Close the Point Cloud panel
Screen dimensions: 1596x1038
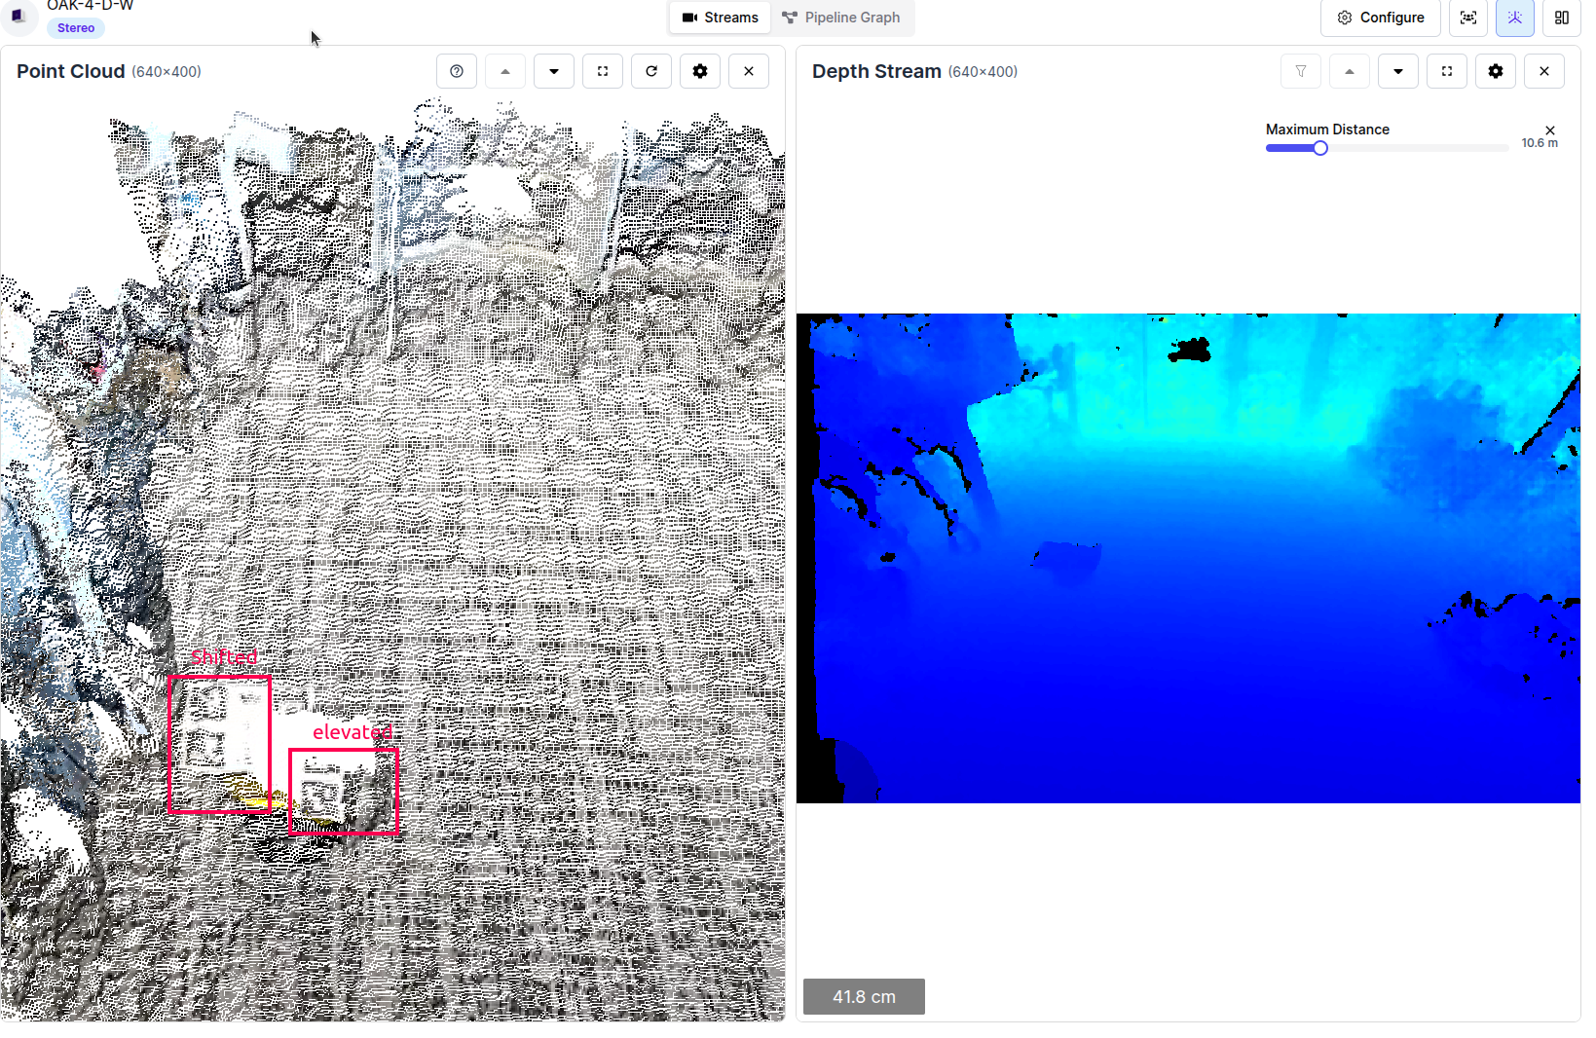click(x=749, y=71)
